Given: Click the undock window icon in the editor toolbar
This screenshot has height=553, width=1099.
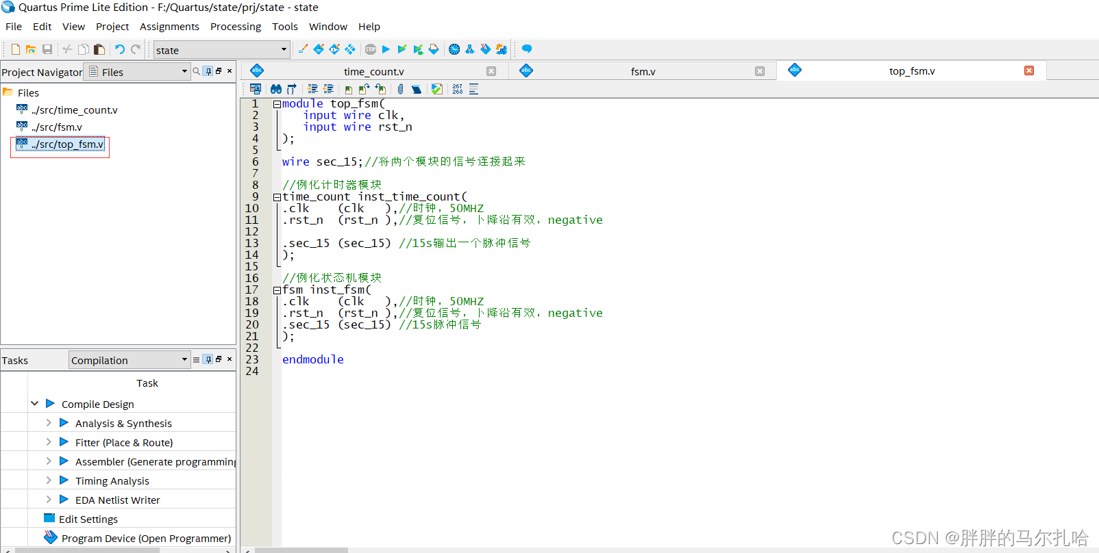Looking at the screenshot, I should tap(256, 89).
